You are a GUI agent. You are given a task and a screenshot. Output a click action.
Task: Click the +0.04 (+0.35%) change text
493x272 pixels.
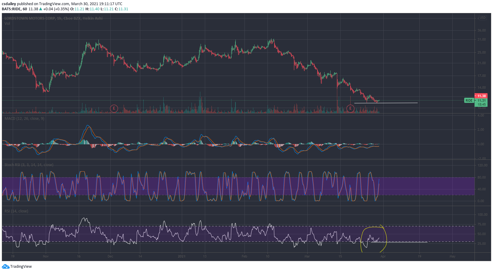tap(56, 9)
